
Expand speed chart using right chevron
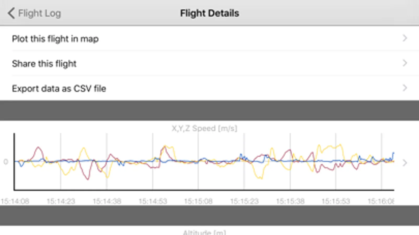[x=405, y=163]
